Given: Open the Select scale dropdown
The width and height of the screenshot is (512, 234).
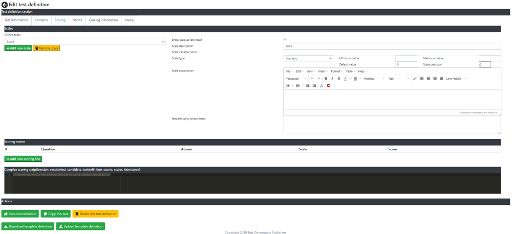Looking at the screenshot, I should (85, 42).
